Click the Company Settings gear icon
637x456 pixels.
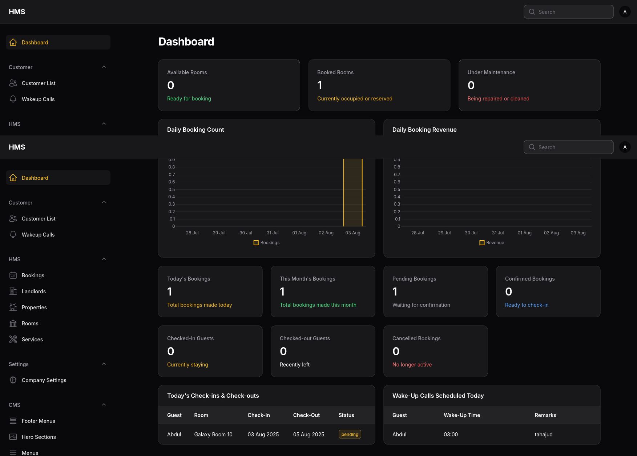(x=13, y=380)
